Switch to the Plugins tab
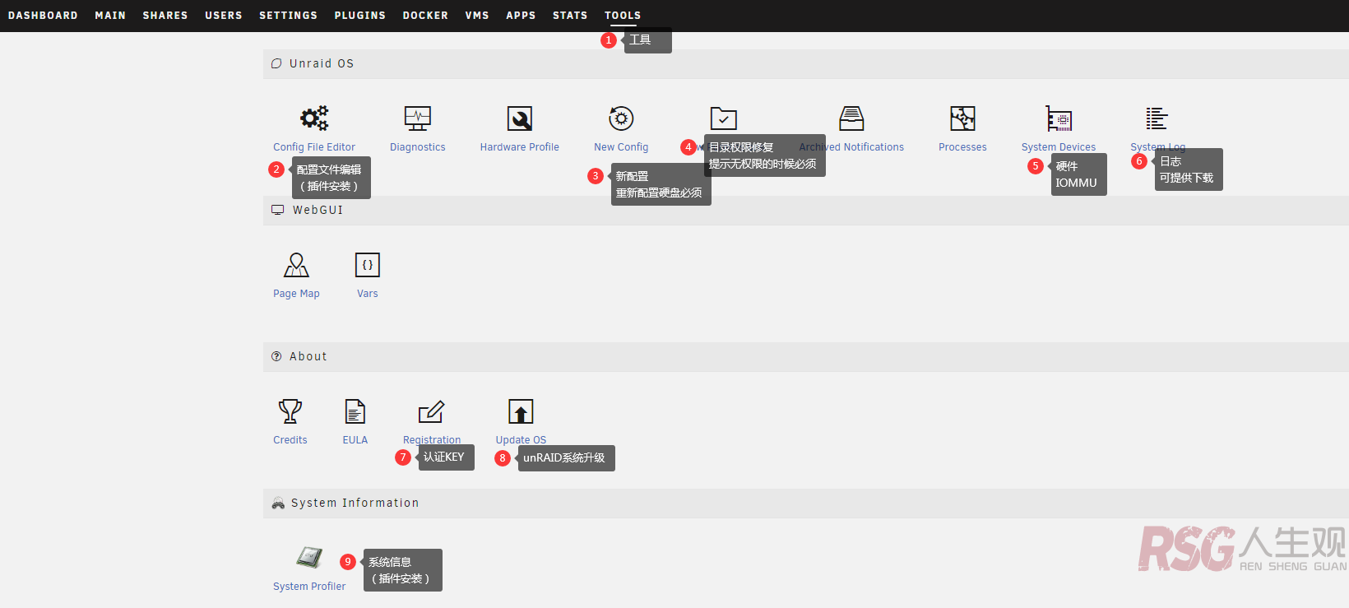The image size is (1349, 608). [x=360, y=16]
